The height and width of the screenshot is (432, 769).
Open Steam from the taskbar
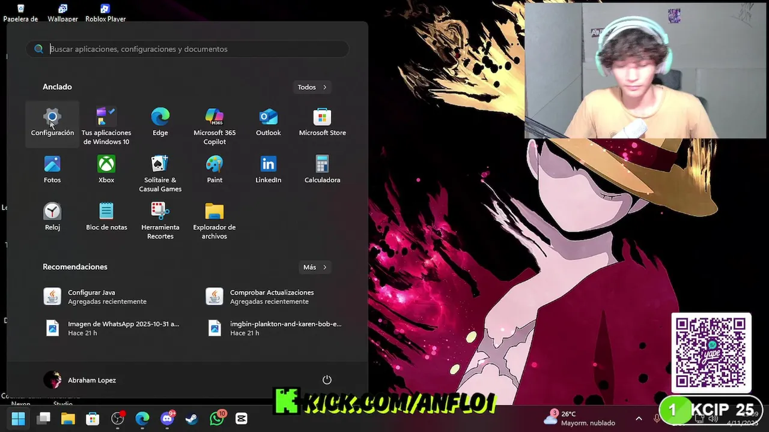(192, 419)
